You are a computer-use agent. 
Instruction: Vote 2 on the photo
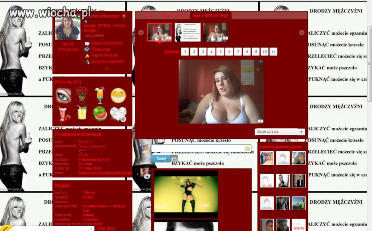(x=194, y=52)
